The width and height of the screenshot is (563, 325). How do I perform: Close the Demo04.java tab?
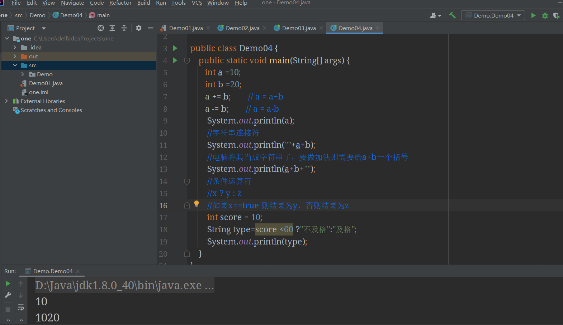pyautogui.click(x=378, y=28)
